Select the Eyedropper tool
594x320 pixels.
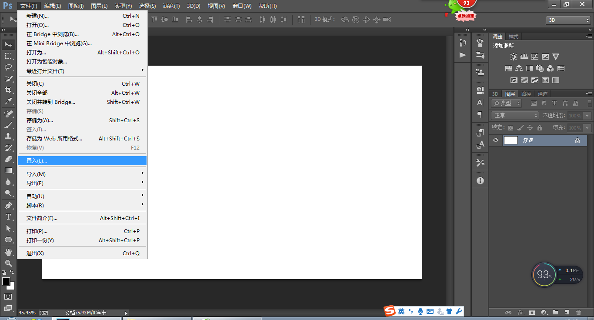point(8,101)
